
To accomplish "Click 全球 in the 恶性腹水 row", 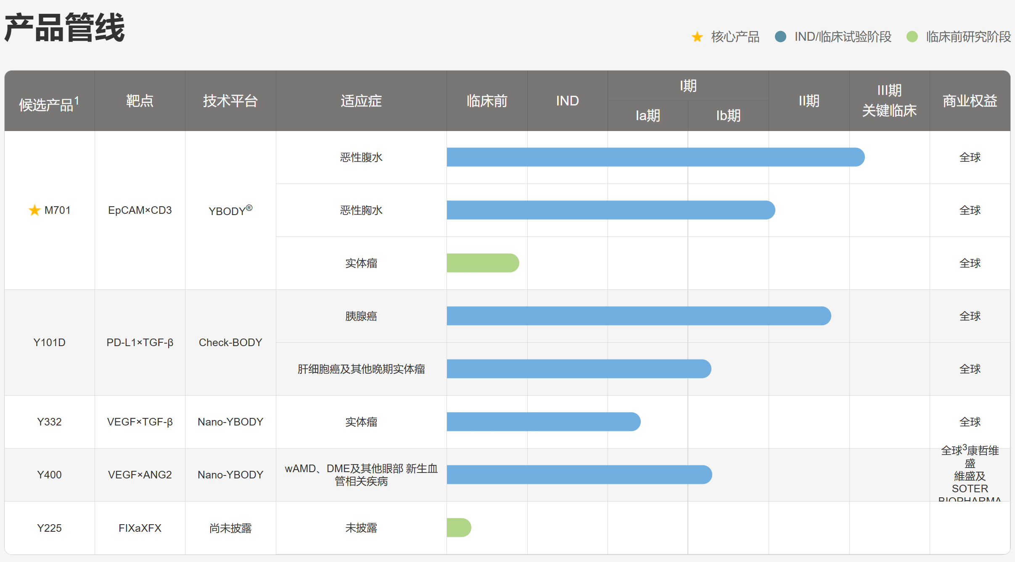I will tap(970, 157).
